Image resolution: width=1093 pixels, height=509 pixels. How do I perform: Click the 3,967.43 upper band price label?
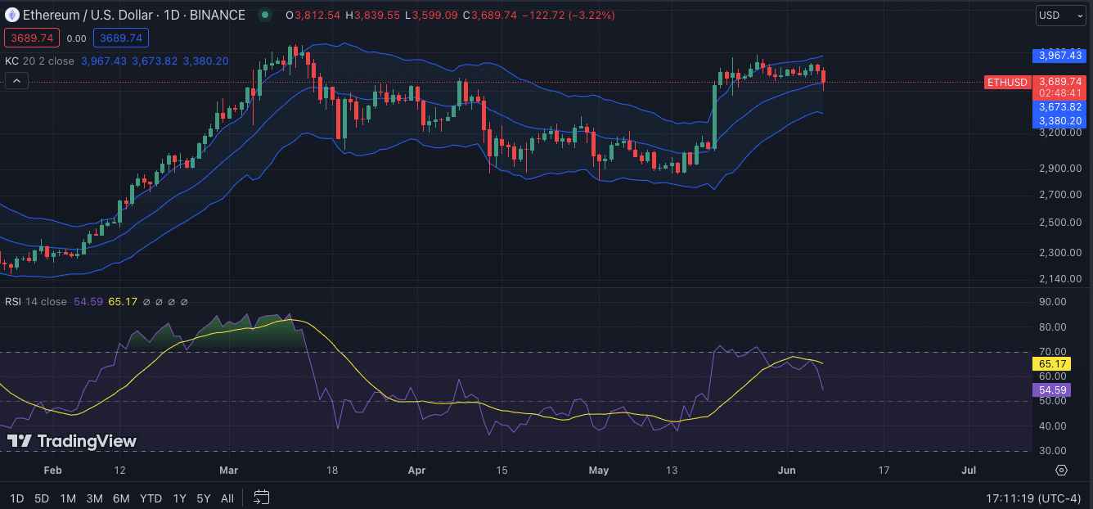point(1059,56)
